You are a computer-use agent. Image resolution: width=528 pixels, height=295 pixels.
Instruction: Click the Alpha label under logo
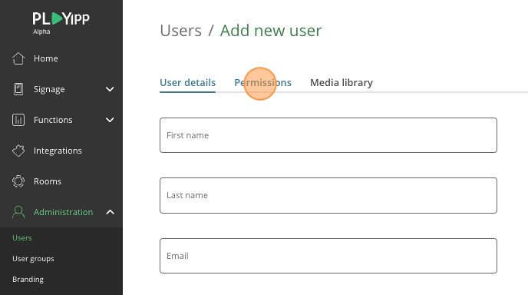click(x=41, y=31)
